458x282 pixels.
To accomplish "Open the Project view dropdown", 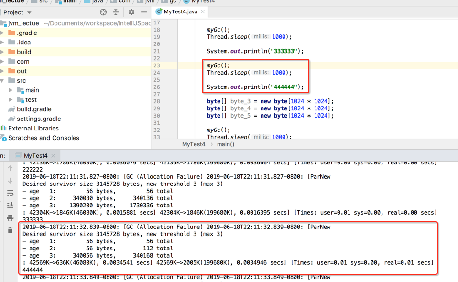I will click(29, 12).
